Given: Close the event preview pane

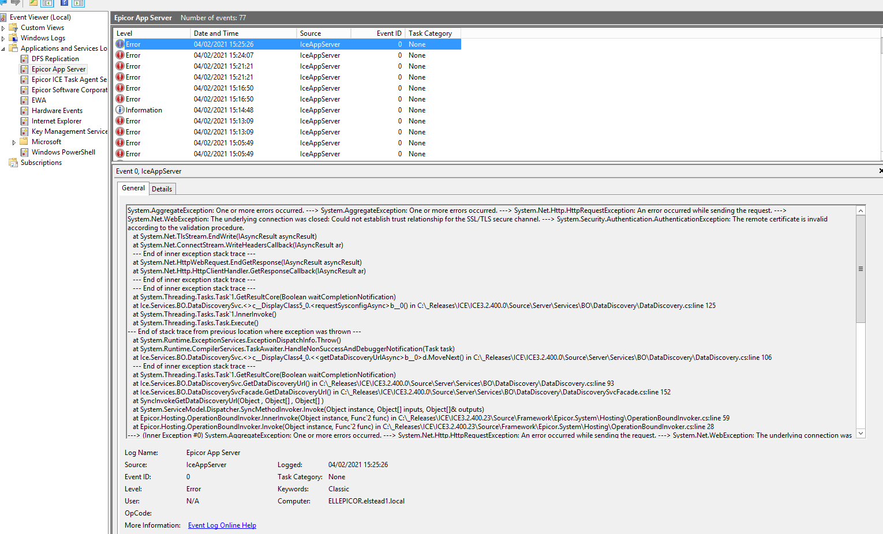Looking at the screenshot, I should [x=880, y=171].
